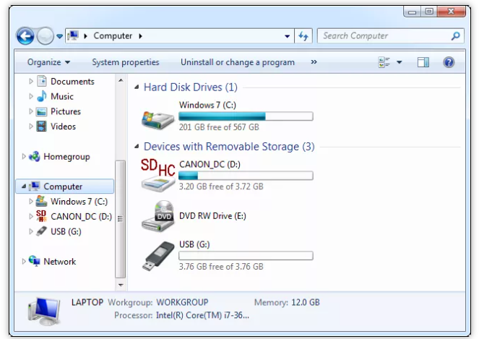The height and width of the screenshot is (339, 479).
Task: Click the Windows 7 (C:) capacity bar
Action: pyautogui.click(x=246, y=116)
